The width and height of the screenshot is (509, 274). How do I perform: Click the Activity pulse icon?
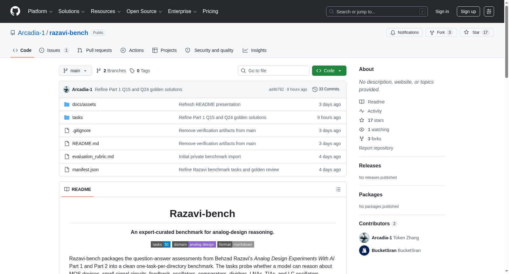point(362,111)
